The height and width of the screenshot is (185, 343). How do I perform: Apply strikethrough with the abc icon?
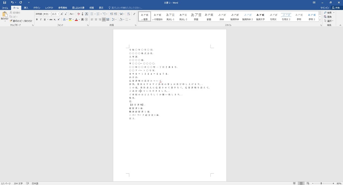(51, 20)
